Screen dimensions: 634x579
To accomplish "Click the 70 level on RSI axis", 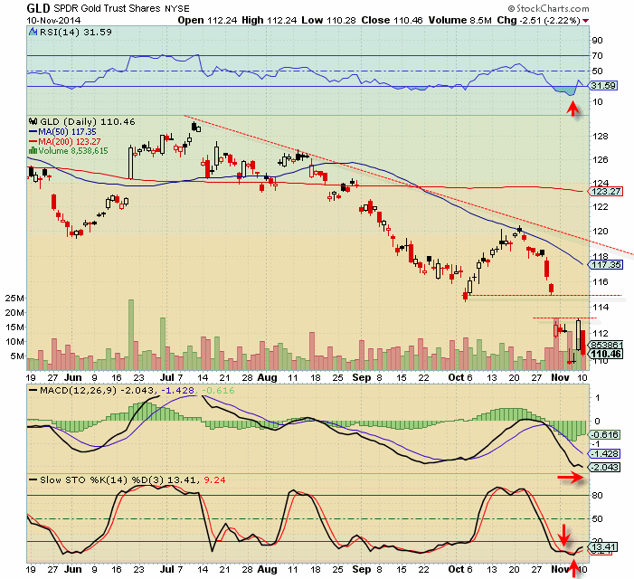I will 597,55.
